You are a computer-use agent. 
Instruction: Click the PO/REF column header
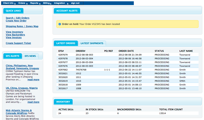109,51
